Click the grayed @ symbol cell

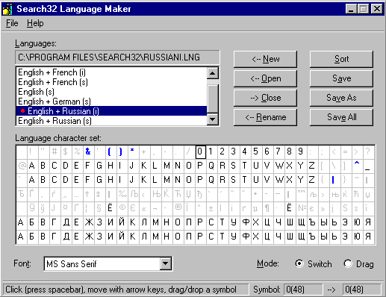pos(22,166)
